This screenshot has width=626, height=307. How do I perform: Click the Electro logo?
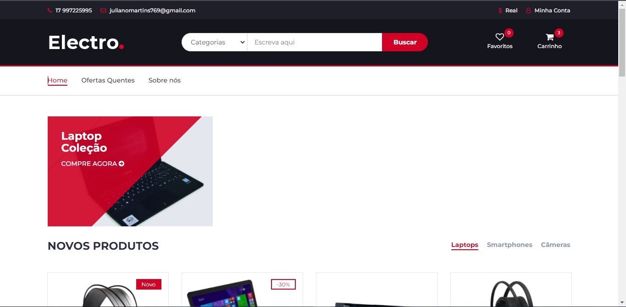pos(86,42)
